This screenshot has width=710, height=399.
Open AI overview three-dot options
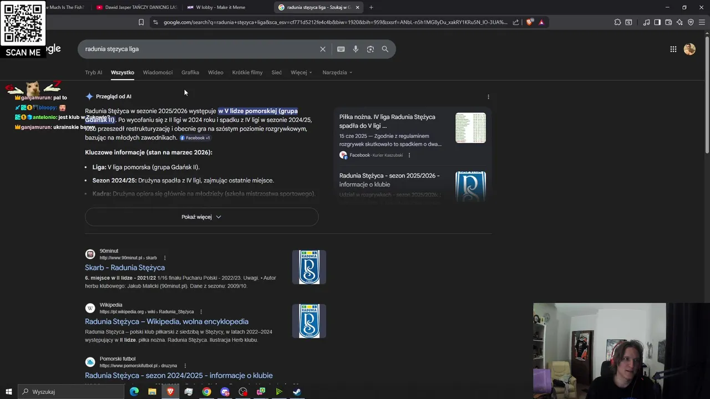click(x=488, y=96)
